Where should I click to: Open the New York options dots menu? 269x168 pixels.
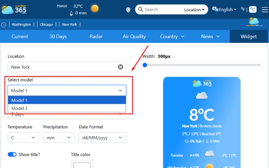[80, 24]
